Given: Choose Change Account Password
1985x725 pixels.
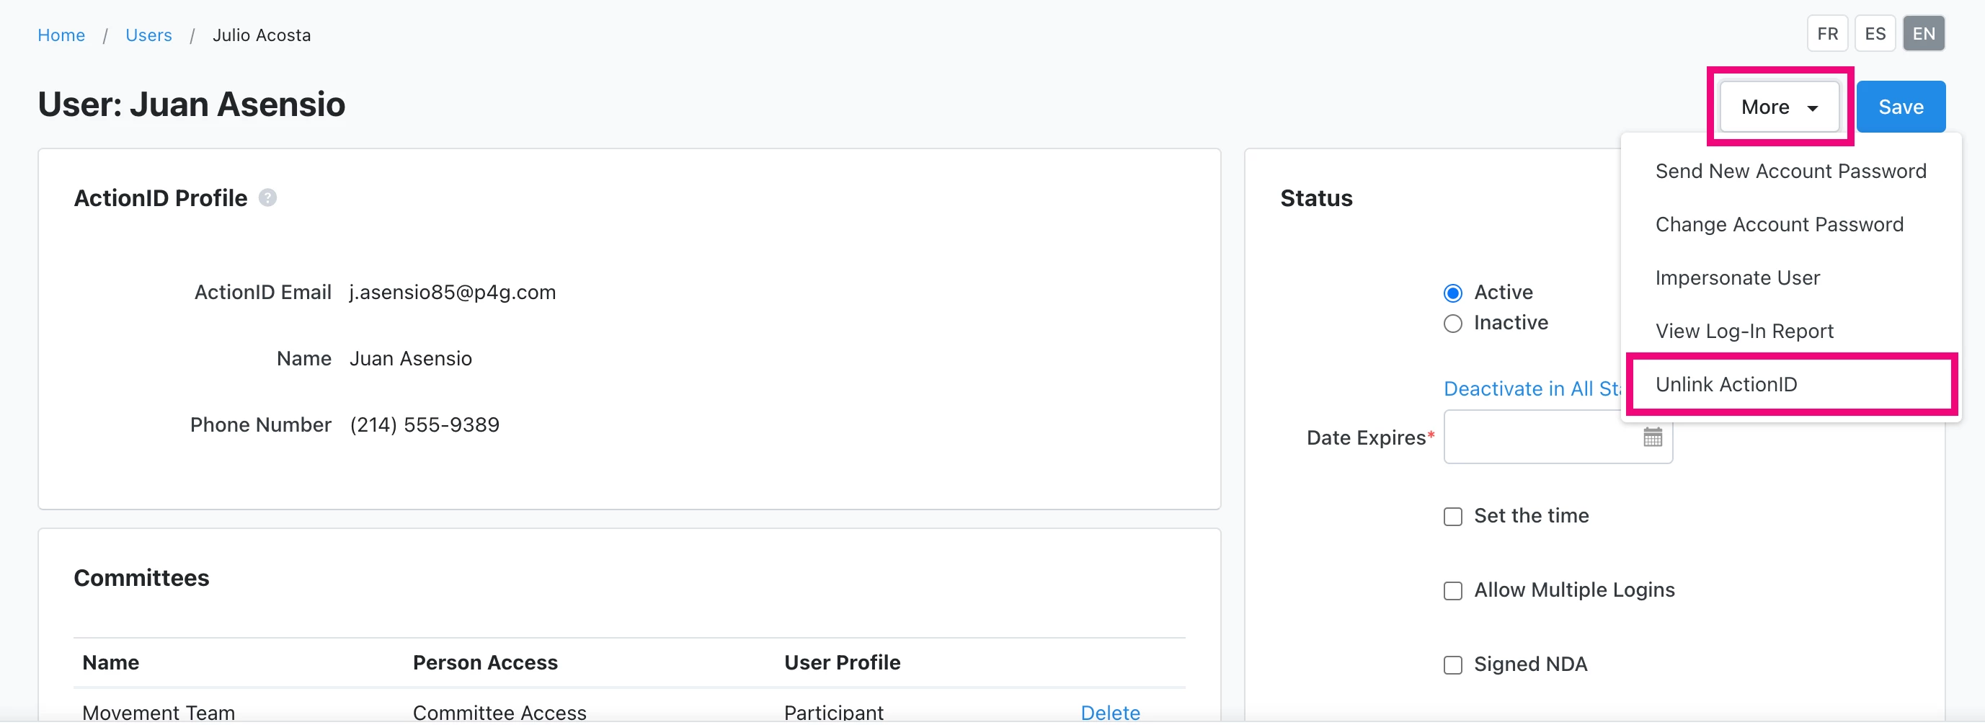Looking at the screenshot, I should (x=1778, y=224).
